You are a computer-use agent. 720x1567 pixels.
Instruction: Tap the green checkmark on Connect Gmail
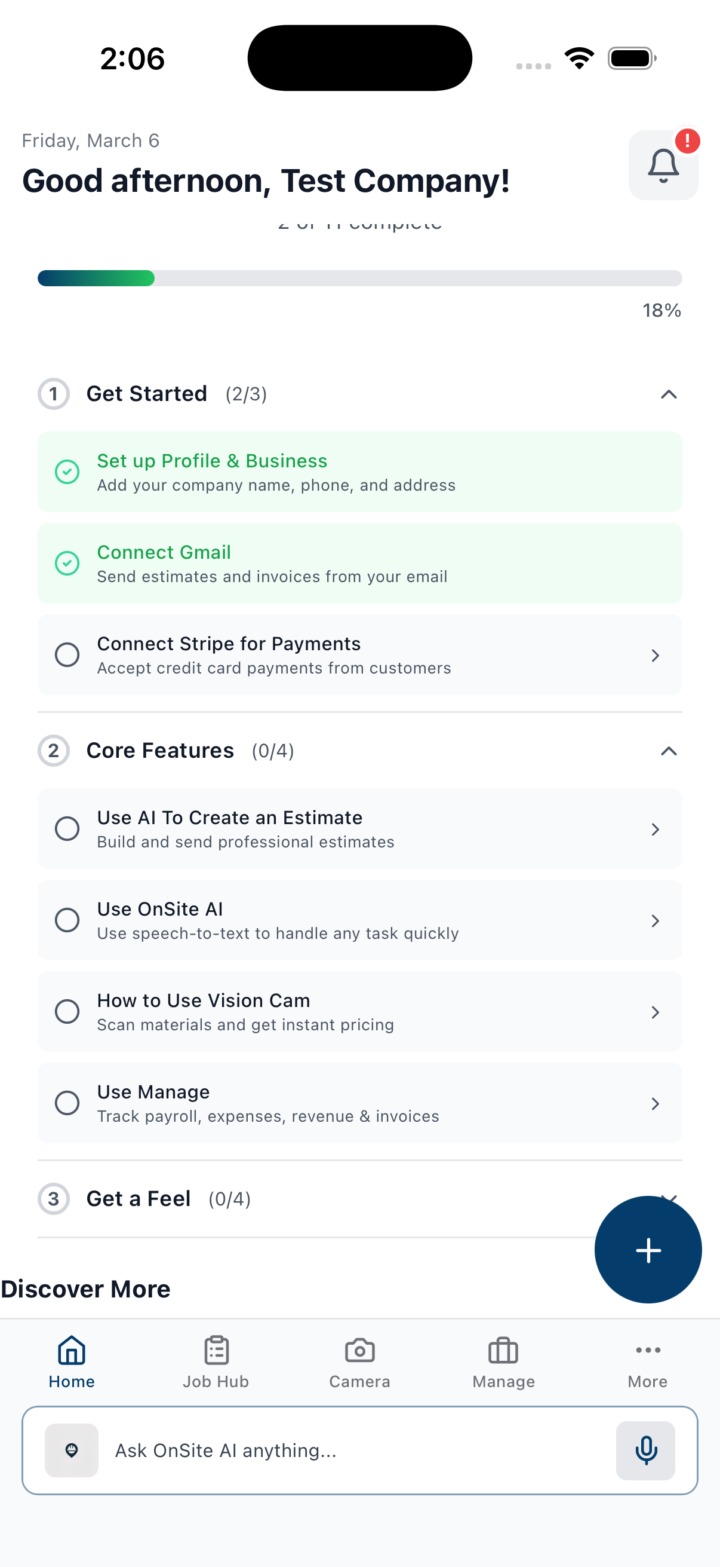point(67,564)
